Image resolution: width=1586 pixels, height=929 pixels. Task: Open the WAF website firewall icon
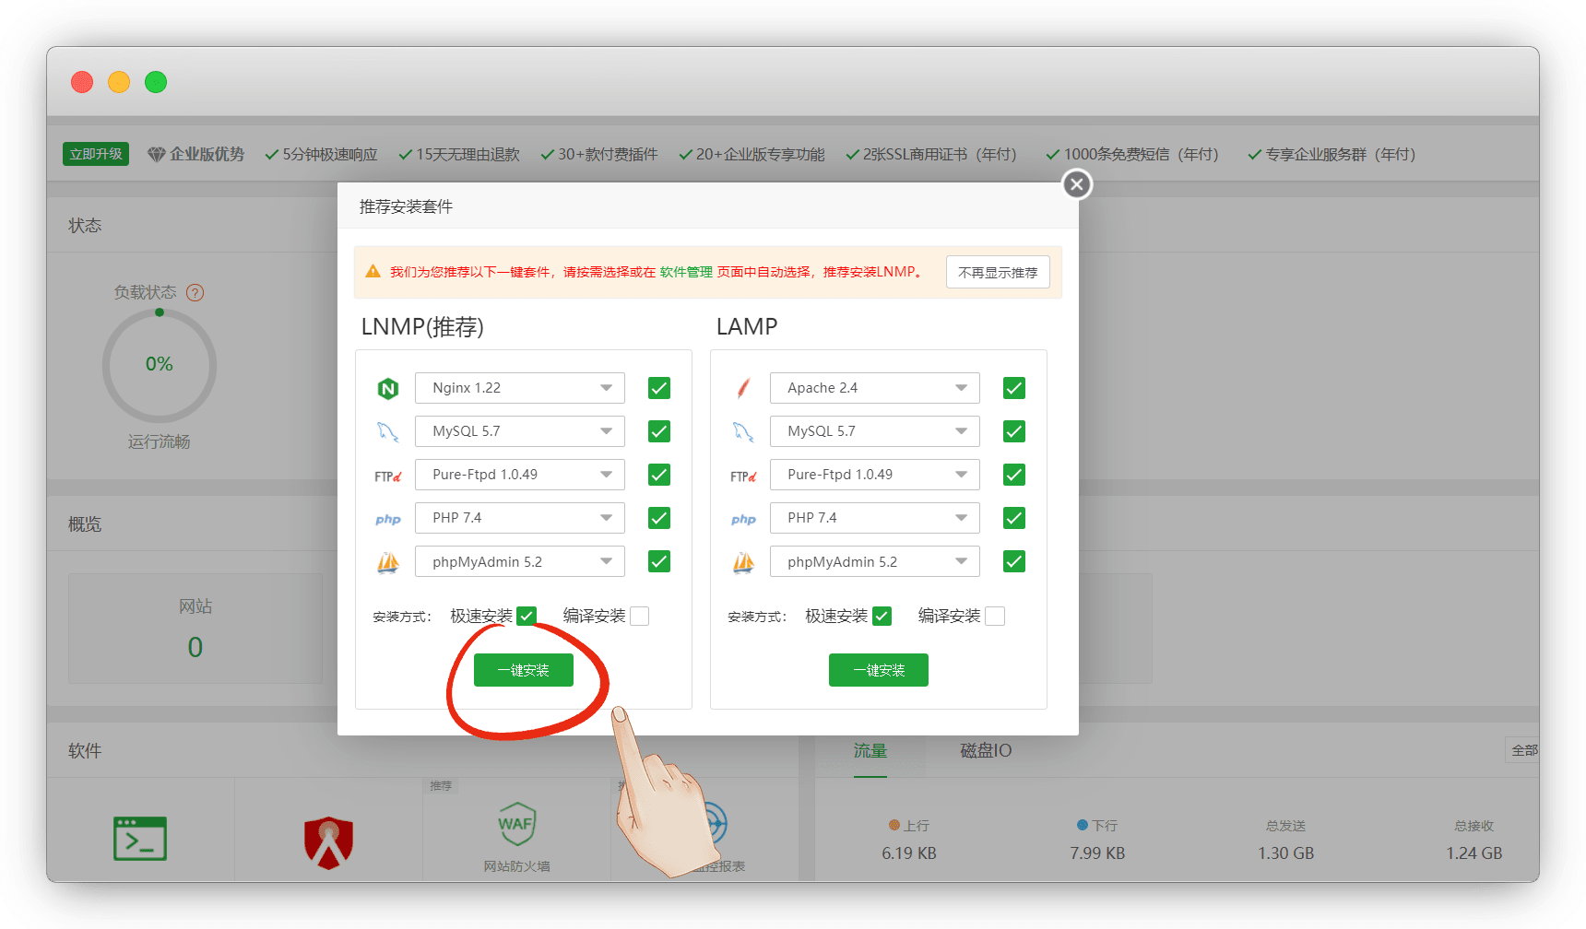point(516,825)
